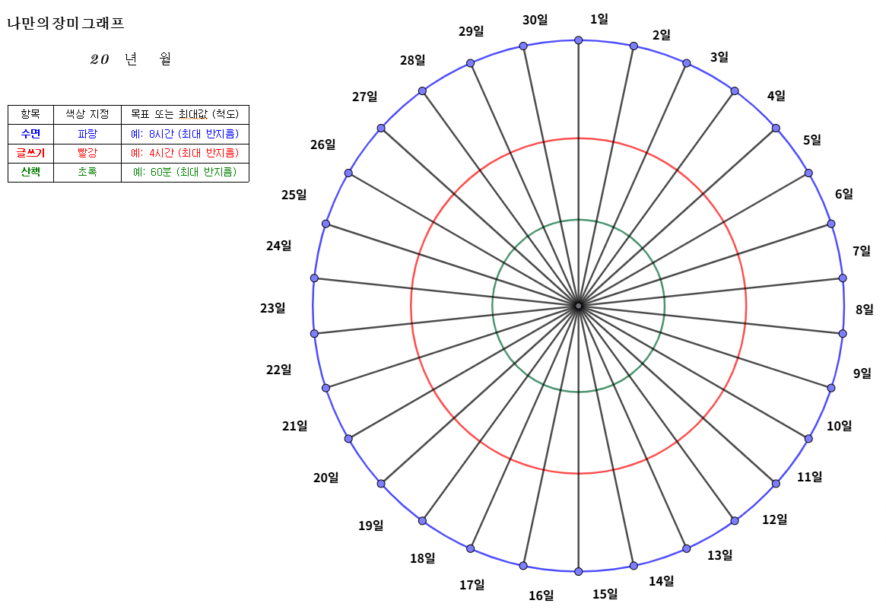The width and height of the screenshot is (886, 613).
Task: Click the blue point for 1일
Action: [578, 40]
